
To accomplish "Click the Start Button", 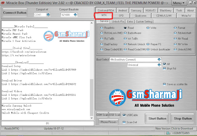I will click(x=157, y=119).
